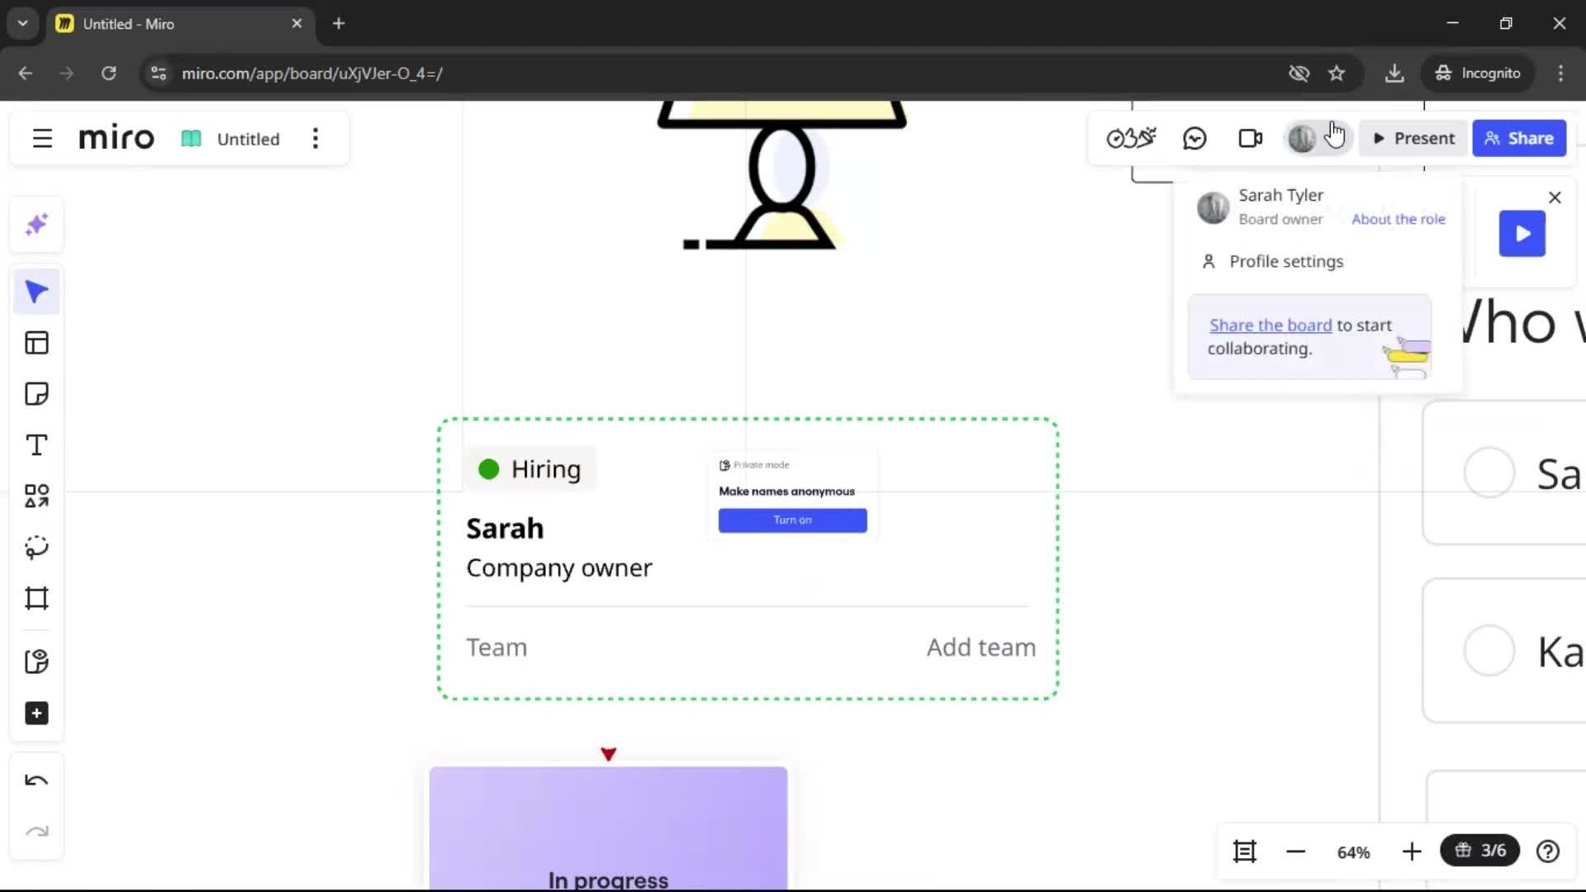Open the help question mark
The width and height of the screenshot is (1586, 892).
coord(1548,852)
